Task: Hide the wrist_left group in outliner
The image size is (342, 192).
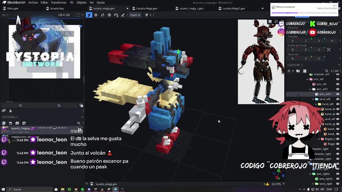Action: [338, 99]
